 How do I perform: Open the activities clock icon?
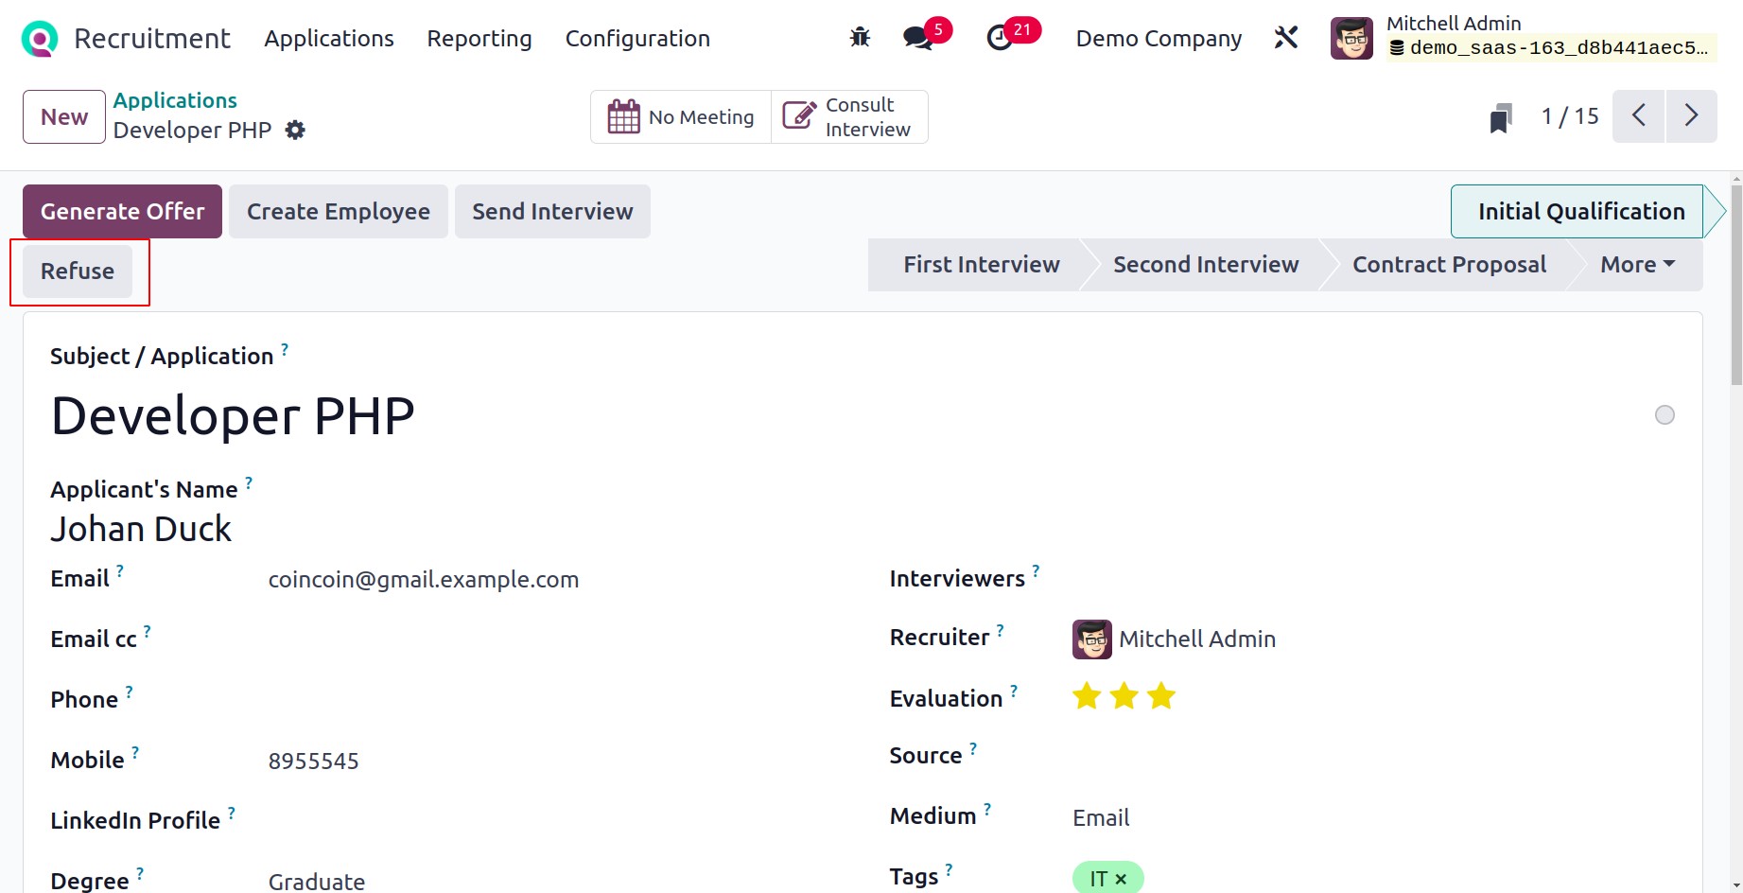pos(1000,38)
